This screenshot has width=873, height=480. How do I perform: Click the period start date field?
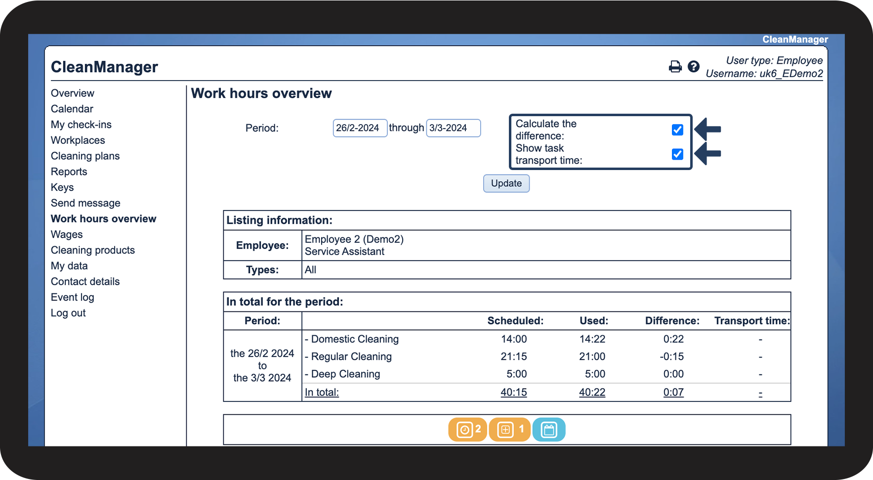(x=360, y=128)
